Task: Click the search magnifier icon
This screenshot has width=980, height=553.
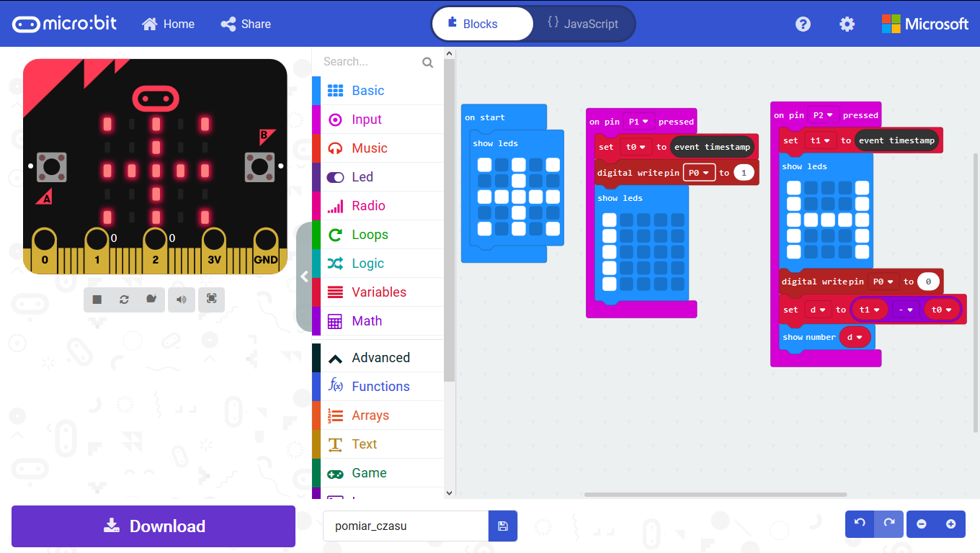Action: 427,63
